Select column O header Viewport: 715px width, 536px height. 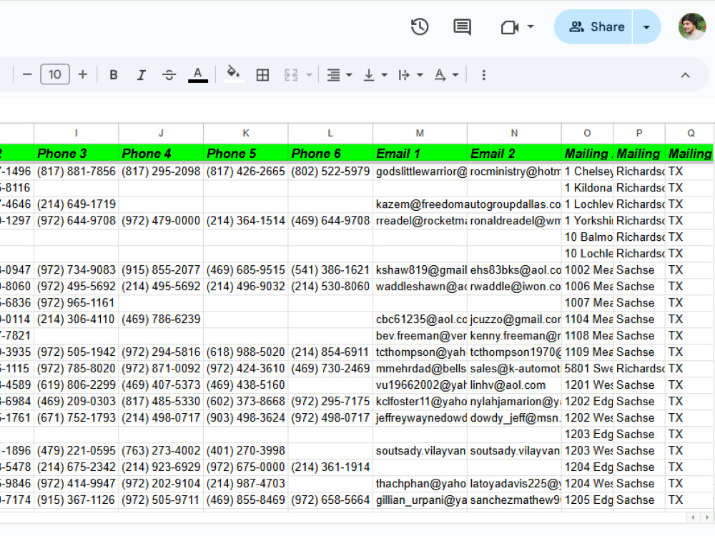tap(587, 133)
